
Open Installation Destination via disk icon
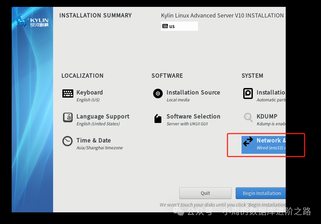point(248,93)
